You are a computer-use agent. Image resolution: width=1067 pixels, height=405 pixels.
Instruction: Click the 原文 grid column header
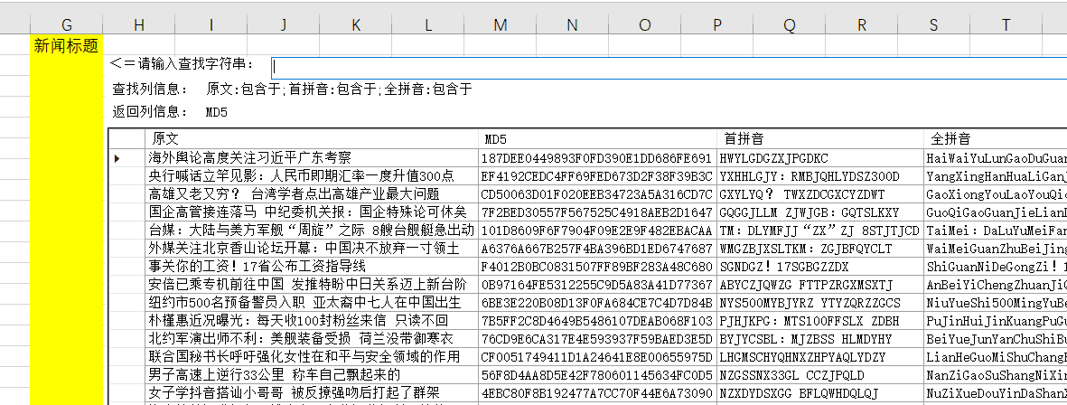click(312, 139)
